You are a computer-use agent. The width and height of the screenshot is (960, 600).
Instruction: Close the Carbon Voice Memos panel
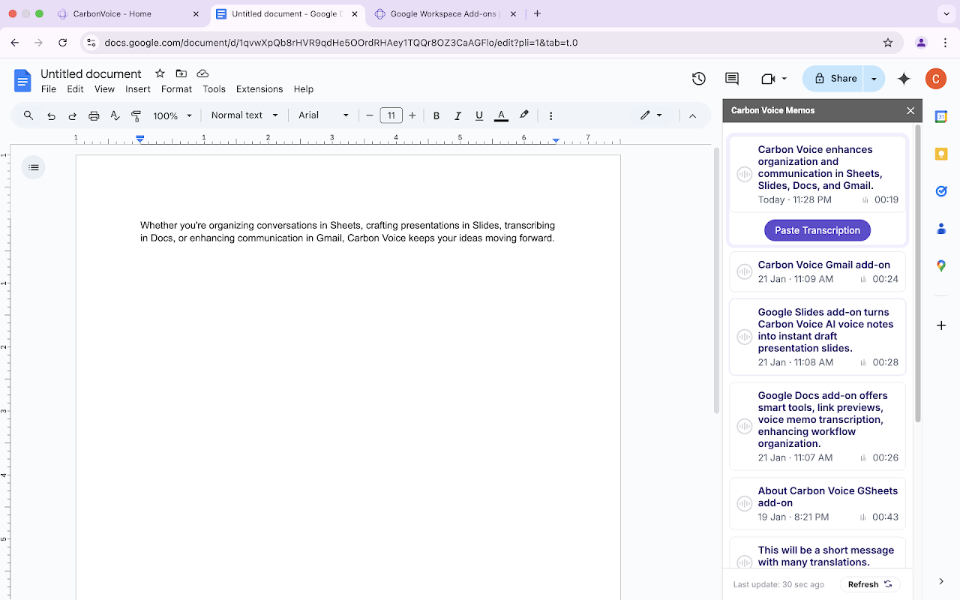(x=910, y=110)
